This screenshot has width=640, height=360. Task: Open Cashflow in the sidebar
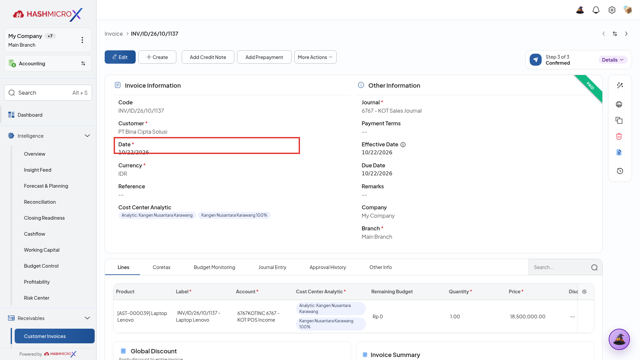tap(35, 234)
